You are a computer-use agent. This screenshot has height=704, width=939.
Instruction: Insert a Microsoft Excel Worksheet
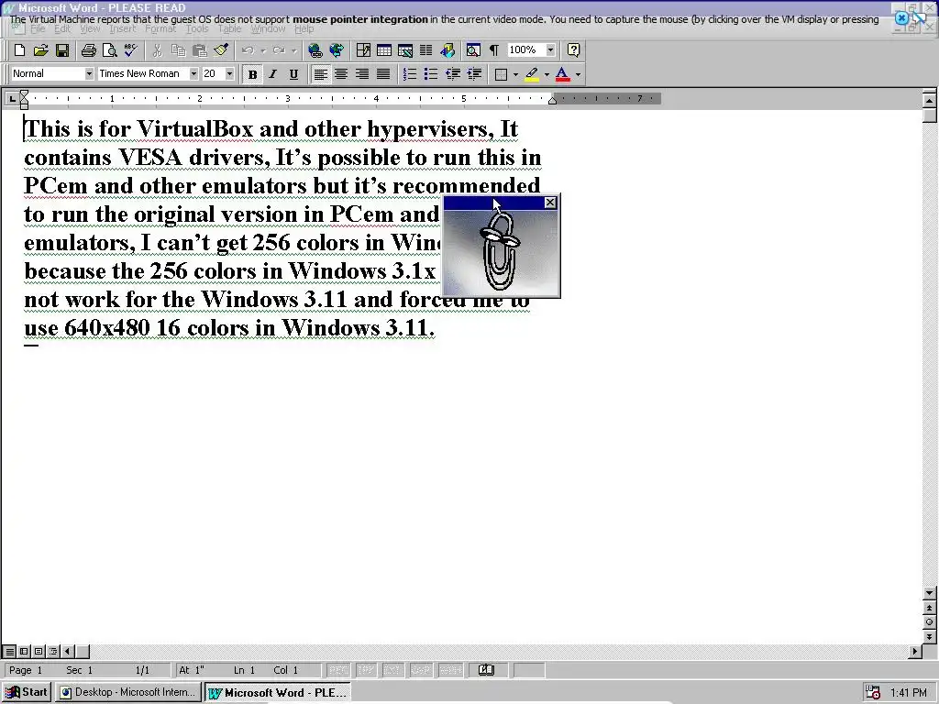pyautogui.click(x=404, y=50)
